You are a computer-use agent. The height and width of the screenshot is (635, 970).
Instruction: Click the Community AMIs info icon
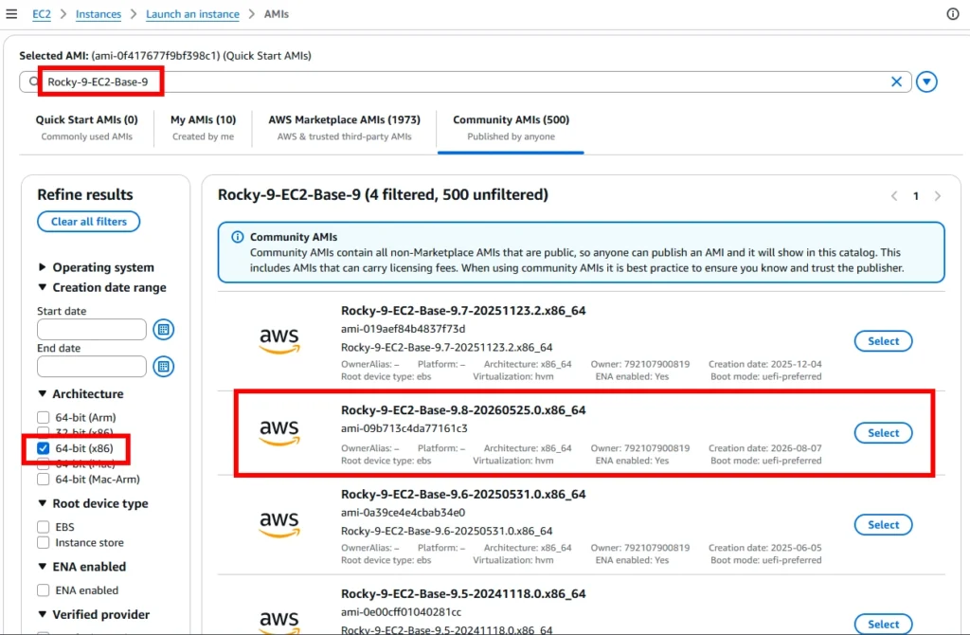coord(237,236)
